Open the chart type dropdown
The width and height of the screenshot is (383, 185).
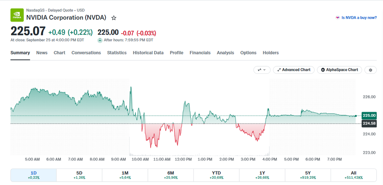[x=262, y=70]
